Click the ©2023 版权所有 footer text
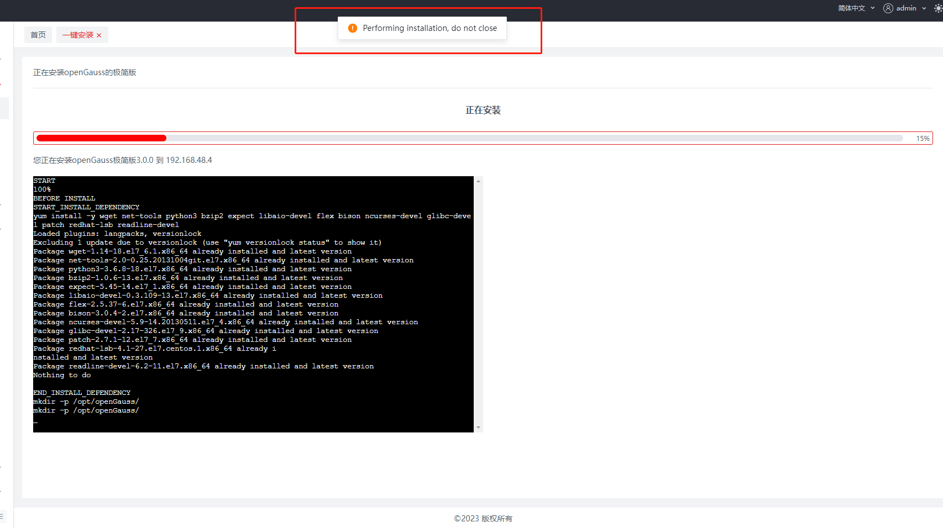This screenshot has width=943, height=528. (x=483, y=518)
